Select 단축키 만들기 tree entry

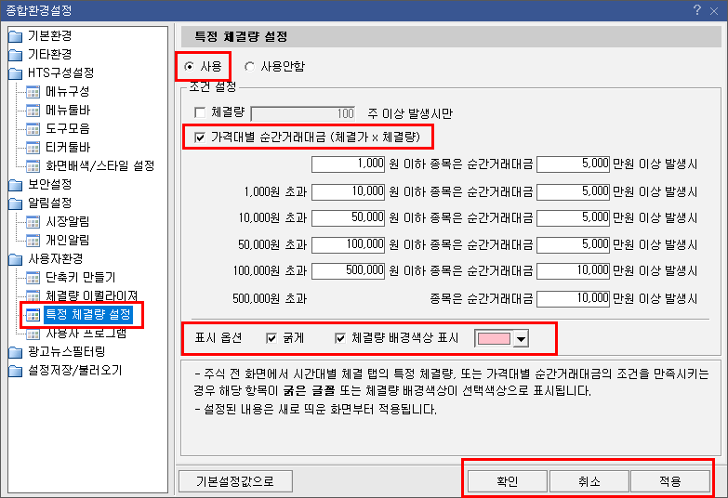[x=80, y=277]
